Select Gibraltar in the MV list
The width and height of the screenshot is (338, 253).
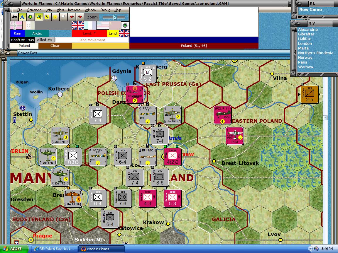click(x=306, y=34)
